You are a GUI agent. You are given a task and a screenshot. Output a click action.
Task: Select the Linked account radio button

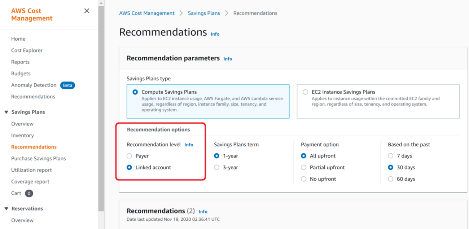point(130,168)
